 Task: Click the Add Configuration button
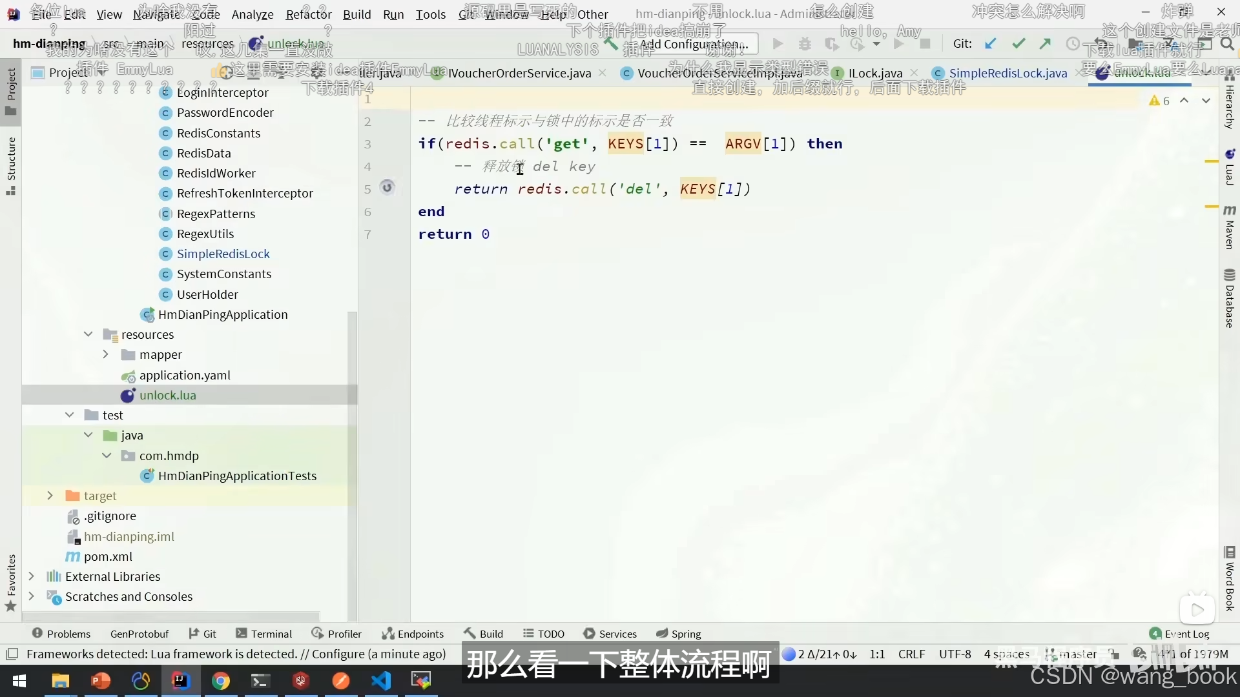click(x=693, y=44)
